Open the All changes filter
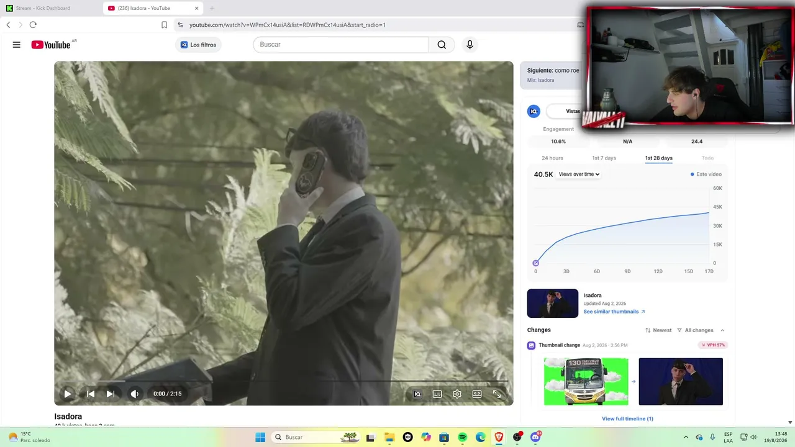 [695, 330]
